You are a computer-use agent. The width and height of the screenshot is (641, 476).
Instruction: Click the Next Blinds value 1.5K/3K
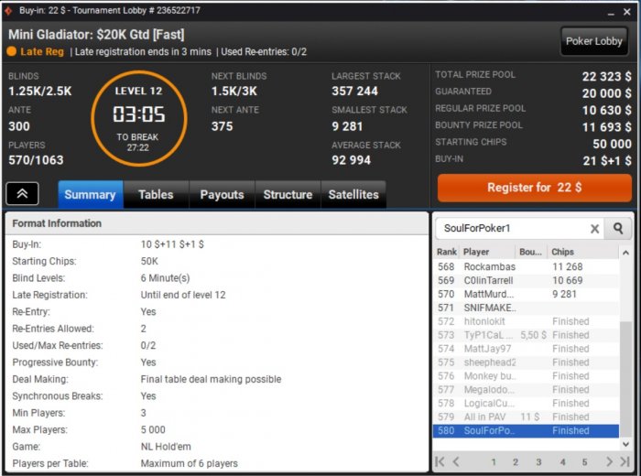pos(234,92)
